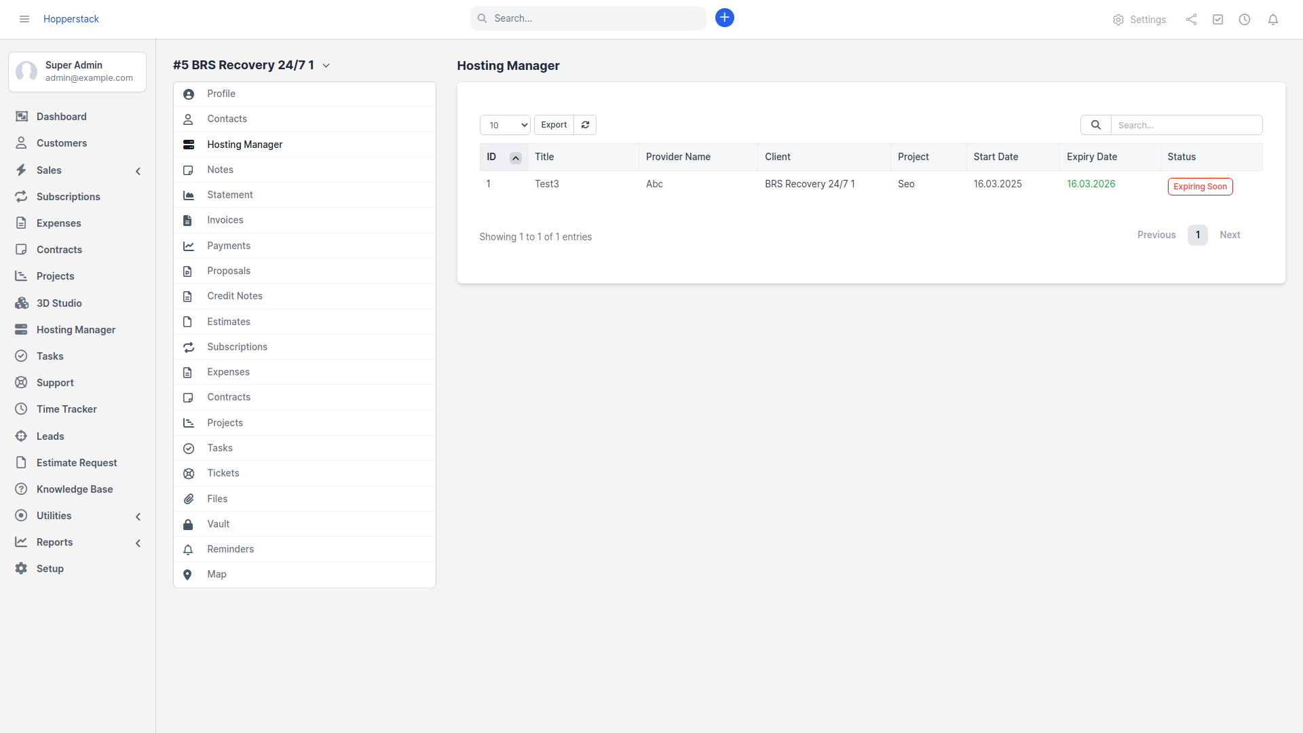Viewport: 1303px width, 733px height.
Task: Click the table search magnifier icon
Action: (1095, 125)
